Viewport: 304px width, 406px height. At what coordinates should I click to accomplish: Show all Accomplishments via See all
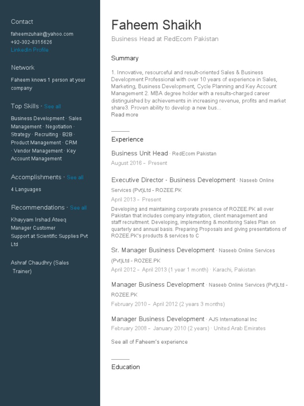pos(75,178)
